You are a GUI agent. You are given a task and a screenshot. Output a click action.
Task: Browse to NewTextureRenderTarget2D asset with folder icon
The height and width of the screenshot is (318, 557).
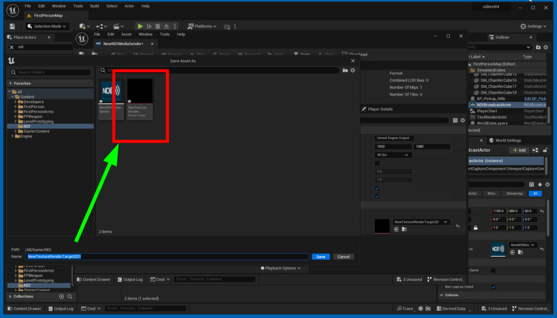click(404, 229)
